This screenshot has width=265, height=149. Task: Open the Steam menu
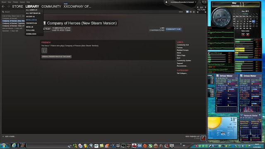click(4, 2)
